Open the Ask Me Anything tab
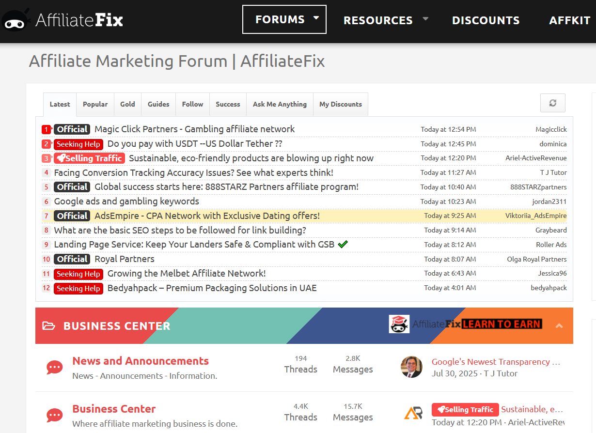The width and height of the screenshot is (596, 433). [x=280, y=104]
